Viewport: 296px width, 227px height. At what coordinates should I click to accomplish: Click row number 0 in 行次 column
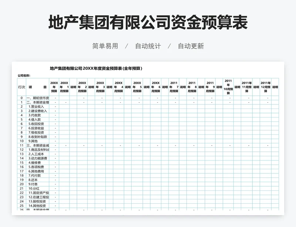(21, 98)
